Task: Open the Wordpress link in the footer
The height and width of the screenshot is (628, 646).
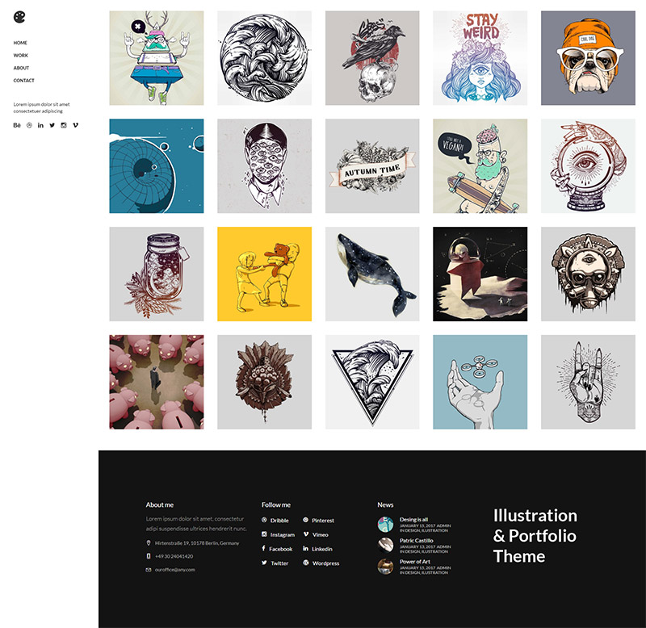Action: tap(321, 563)
